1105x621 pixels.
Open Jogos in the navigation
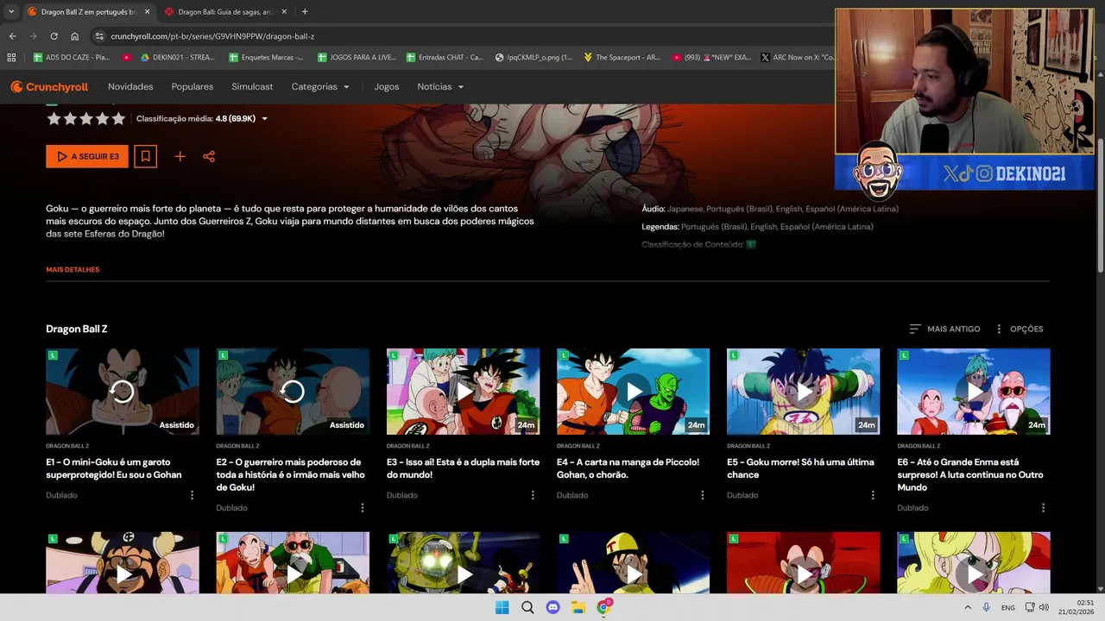[386, 87]
